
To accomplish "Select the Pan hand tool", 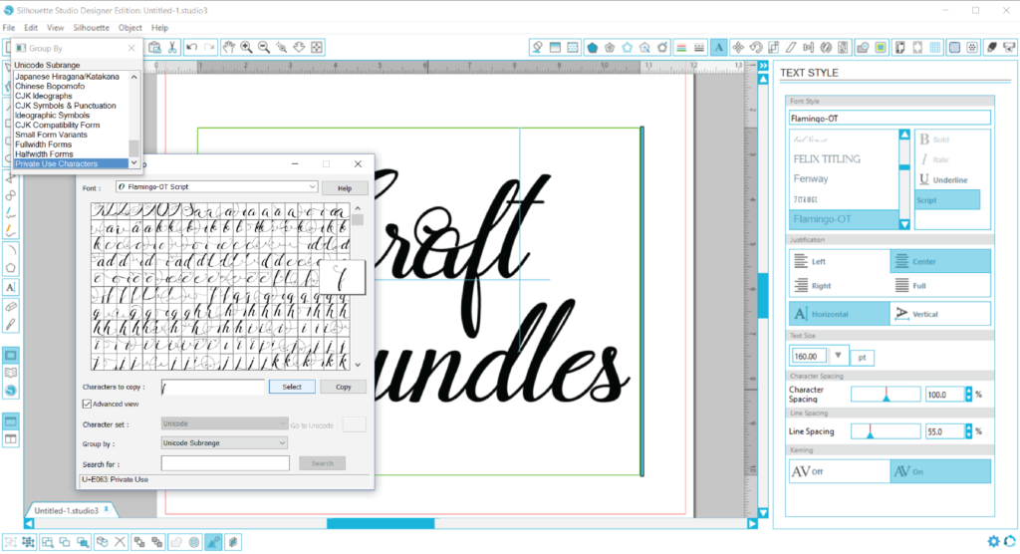I will (228, 48).
